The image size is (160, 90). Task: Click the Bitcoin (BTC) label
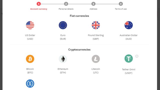click(30, 71)
